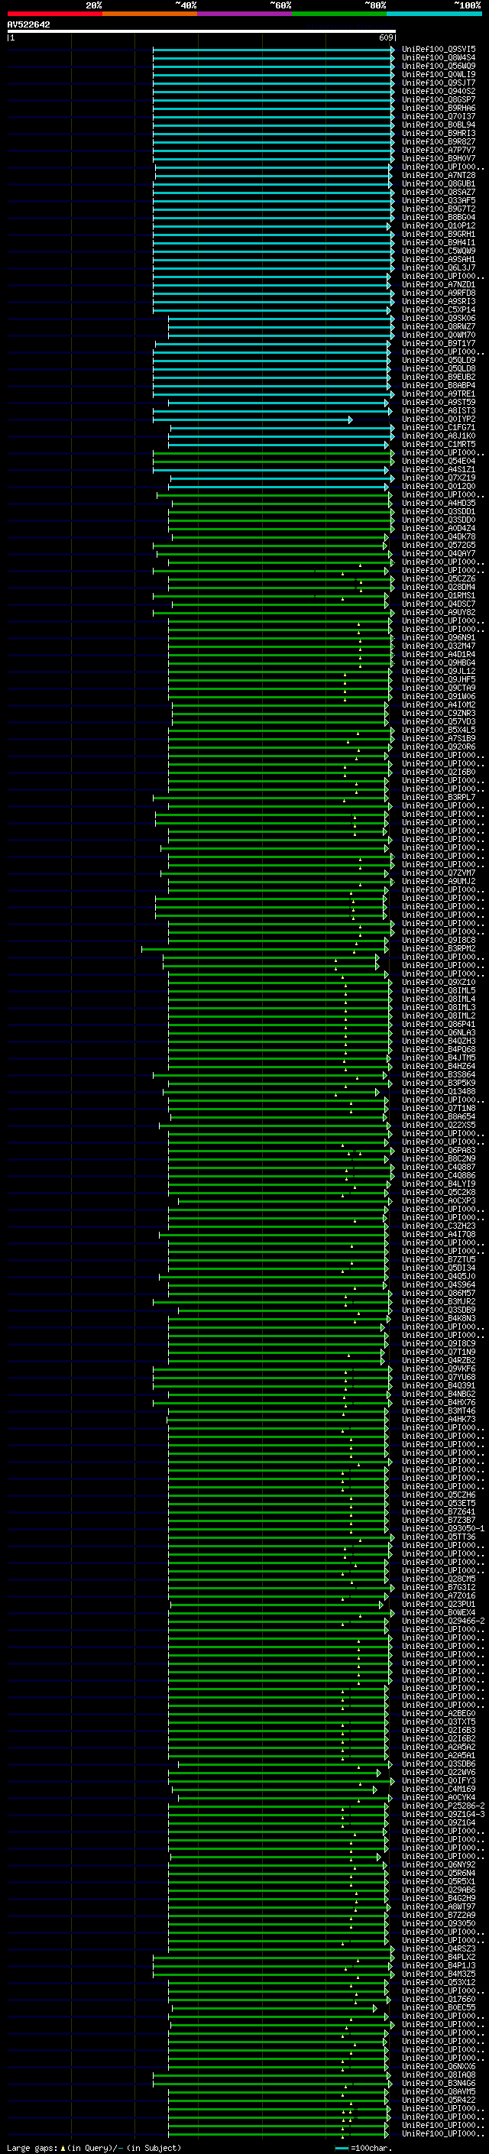Click the 609 query end position
The height and width of the screenshot is (2154, 489).
coord(385,37)
